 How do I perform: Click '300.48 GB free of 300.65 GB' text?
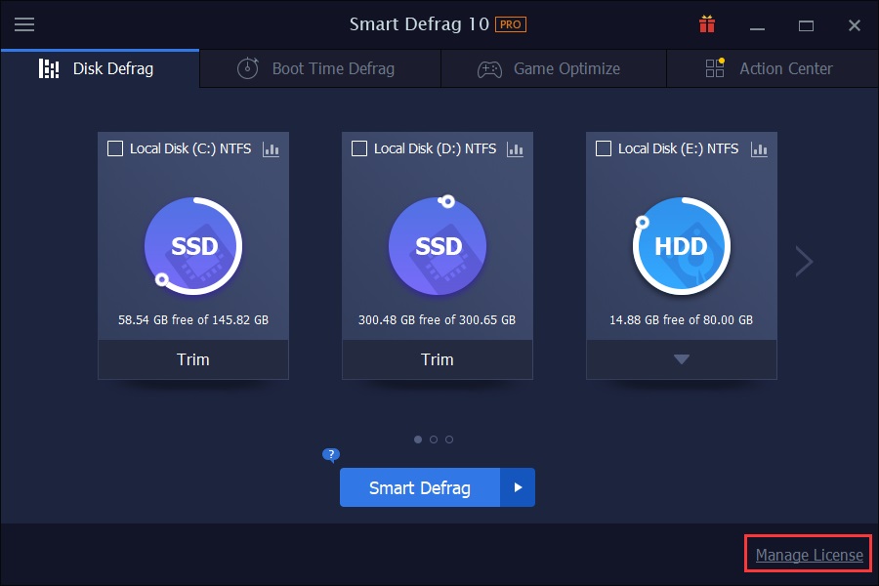pyautogui.click(x=438, y=319)
